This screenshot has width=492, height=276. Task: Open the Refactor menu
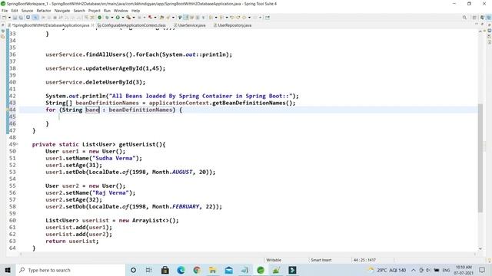44,11
